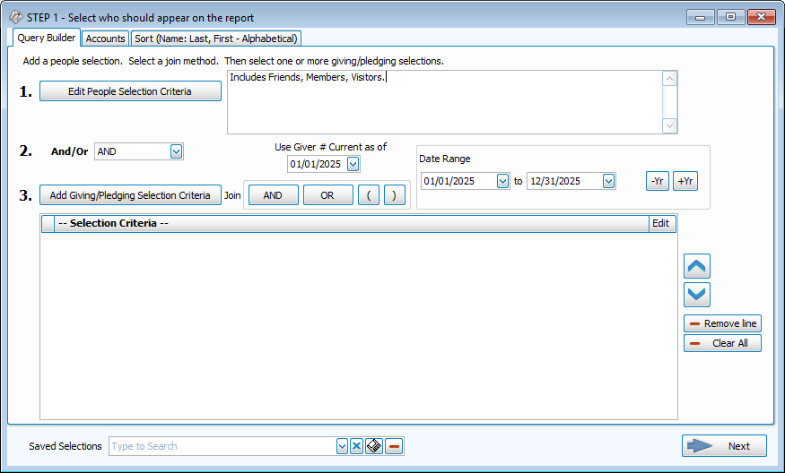This screenshot has height=473, width=785.
Task: Click the blue X beside Saved Selections
Action: pos(356,446)
